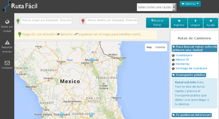Click the Torreón city label on map
The width and height of the screenshot is (219, 119).
point(61,62)
